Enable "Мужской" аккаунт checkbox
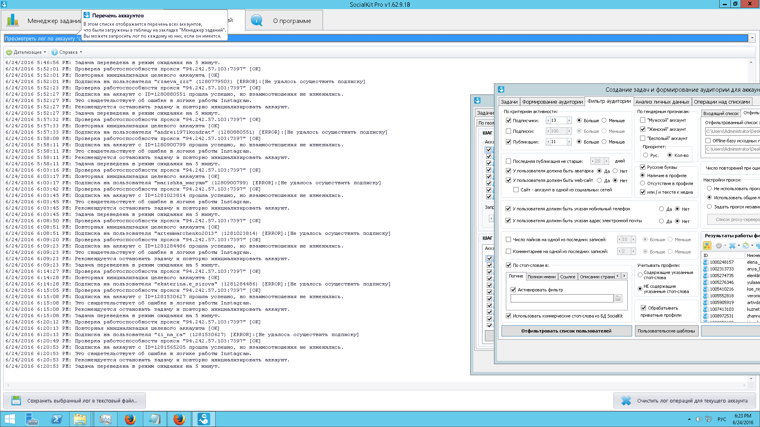This screenshot has width=760, height=427. [643, 120]
